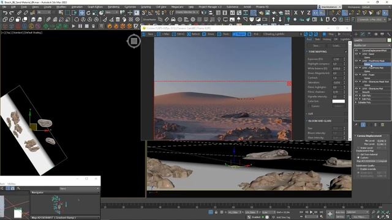Open the Color tint white swatch
392x220 pixels.
tap(339, 101)
